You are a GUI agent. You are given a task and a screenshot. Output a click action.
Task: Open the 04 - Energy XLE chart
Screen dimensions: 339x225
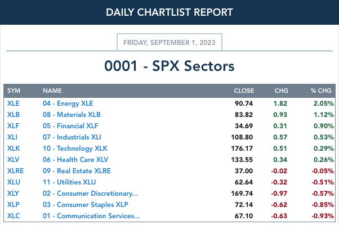coord(68,103)
